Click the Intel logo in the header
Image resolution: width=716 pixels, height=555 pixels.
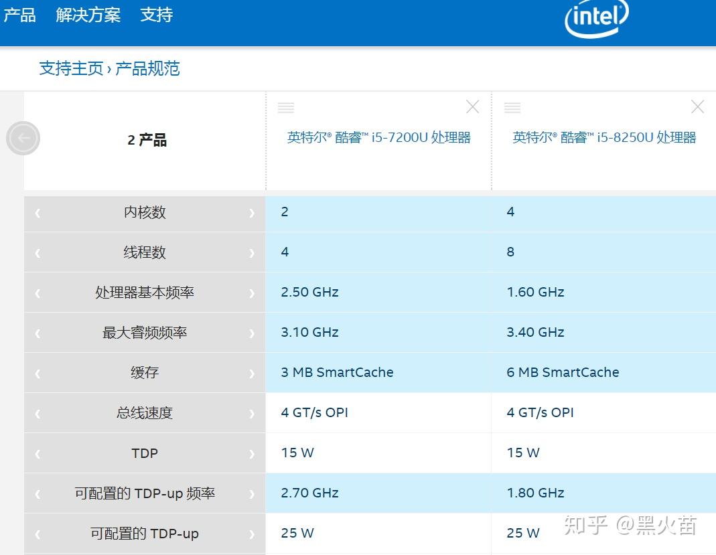point(595,20)
